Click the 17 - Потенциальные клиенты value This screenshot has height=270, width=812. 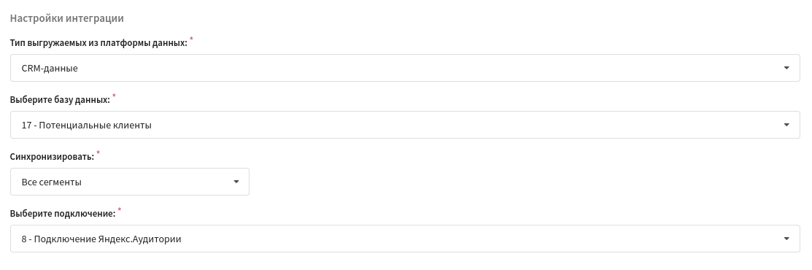click(87, 125)
